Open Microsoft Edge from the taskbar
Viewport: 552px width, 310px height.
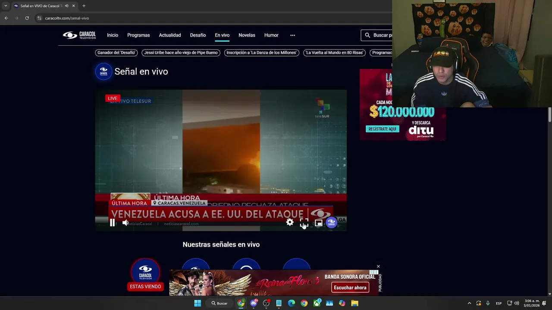(x=292, y=303)
